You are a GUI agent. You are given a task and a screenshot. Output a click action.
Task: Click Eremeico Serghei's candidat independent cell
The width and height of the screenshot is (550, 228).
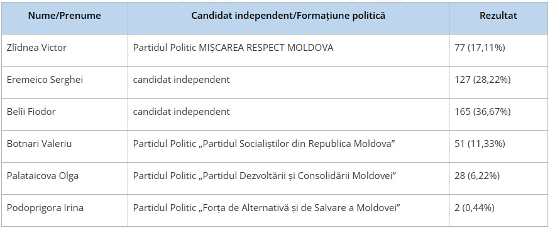pos(289,82)
